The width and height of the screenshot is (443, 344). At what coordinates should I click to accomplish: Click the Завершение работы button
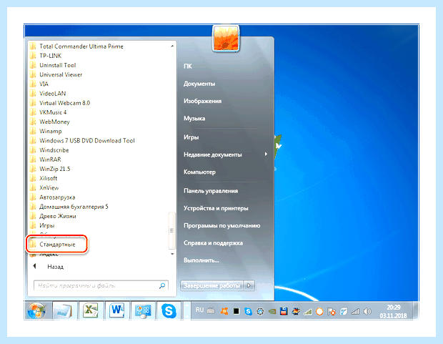click(211, 286)
